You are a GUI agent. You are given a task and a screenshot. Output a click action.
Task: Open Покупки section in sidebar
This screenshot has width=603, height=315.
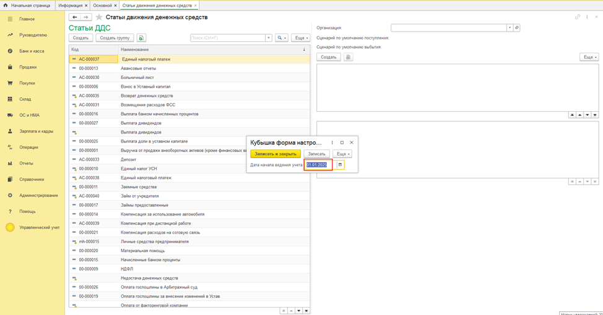(27, 83)
